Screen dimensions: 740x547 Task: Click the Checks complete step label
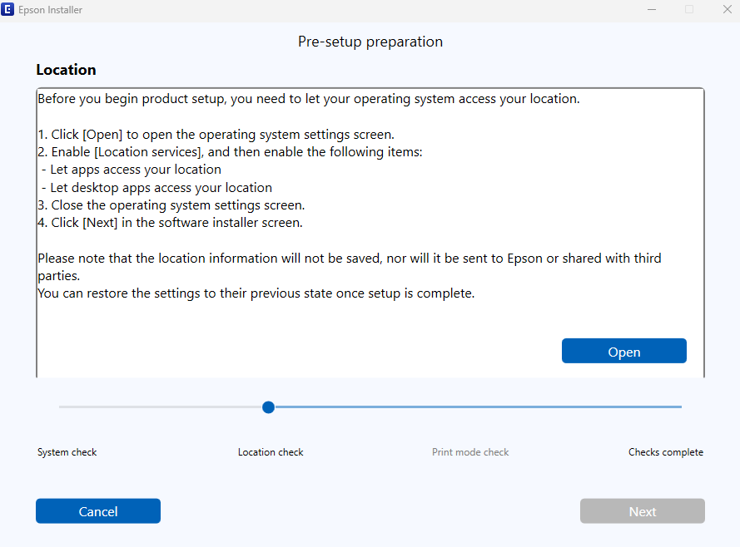tap(665, 452)
